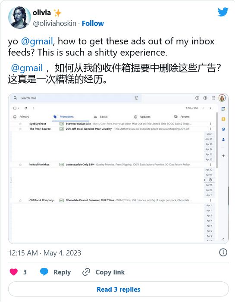
Task: Switch to the Social tab
Action: click(x=100, y=117)
